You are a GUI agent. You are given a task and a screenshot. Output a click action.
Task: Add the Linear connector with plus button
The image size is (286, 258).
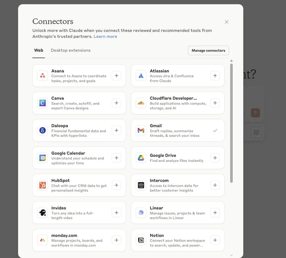(215, 213)
